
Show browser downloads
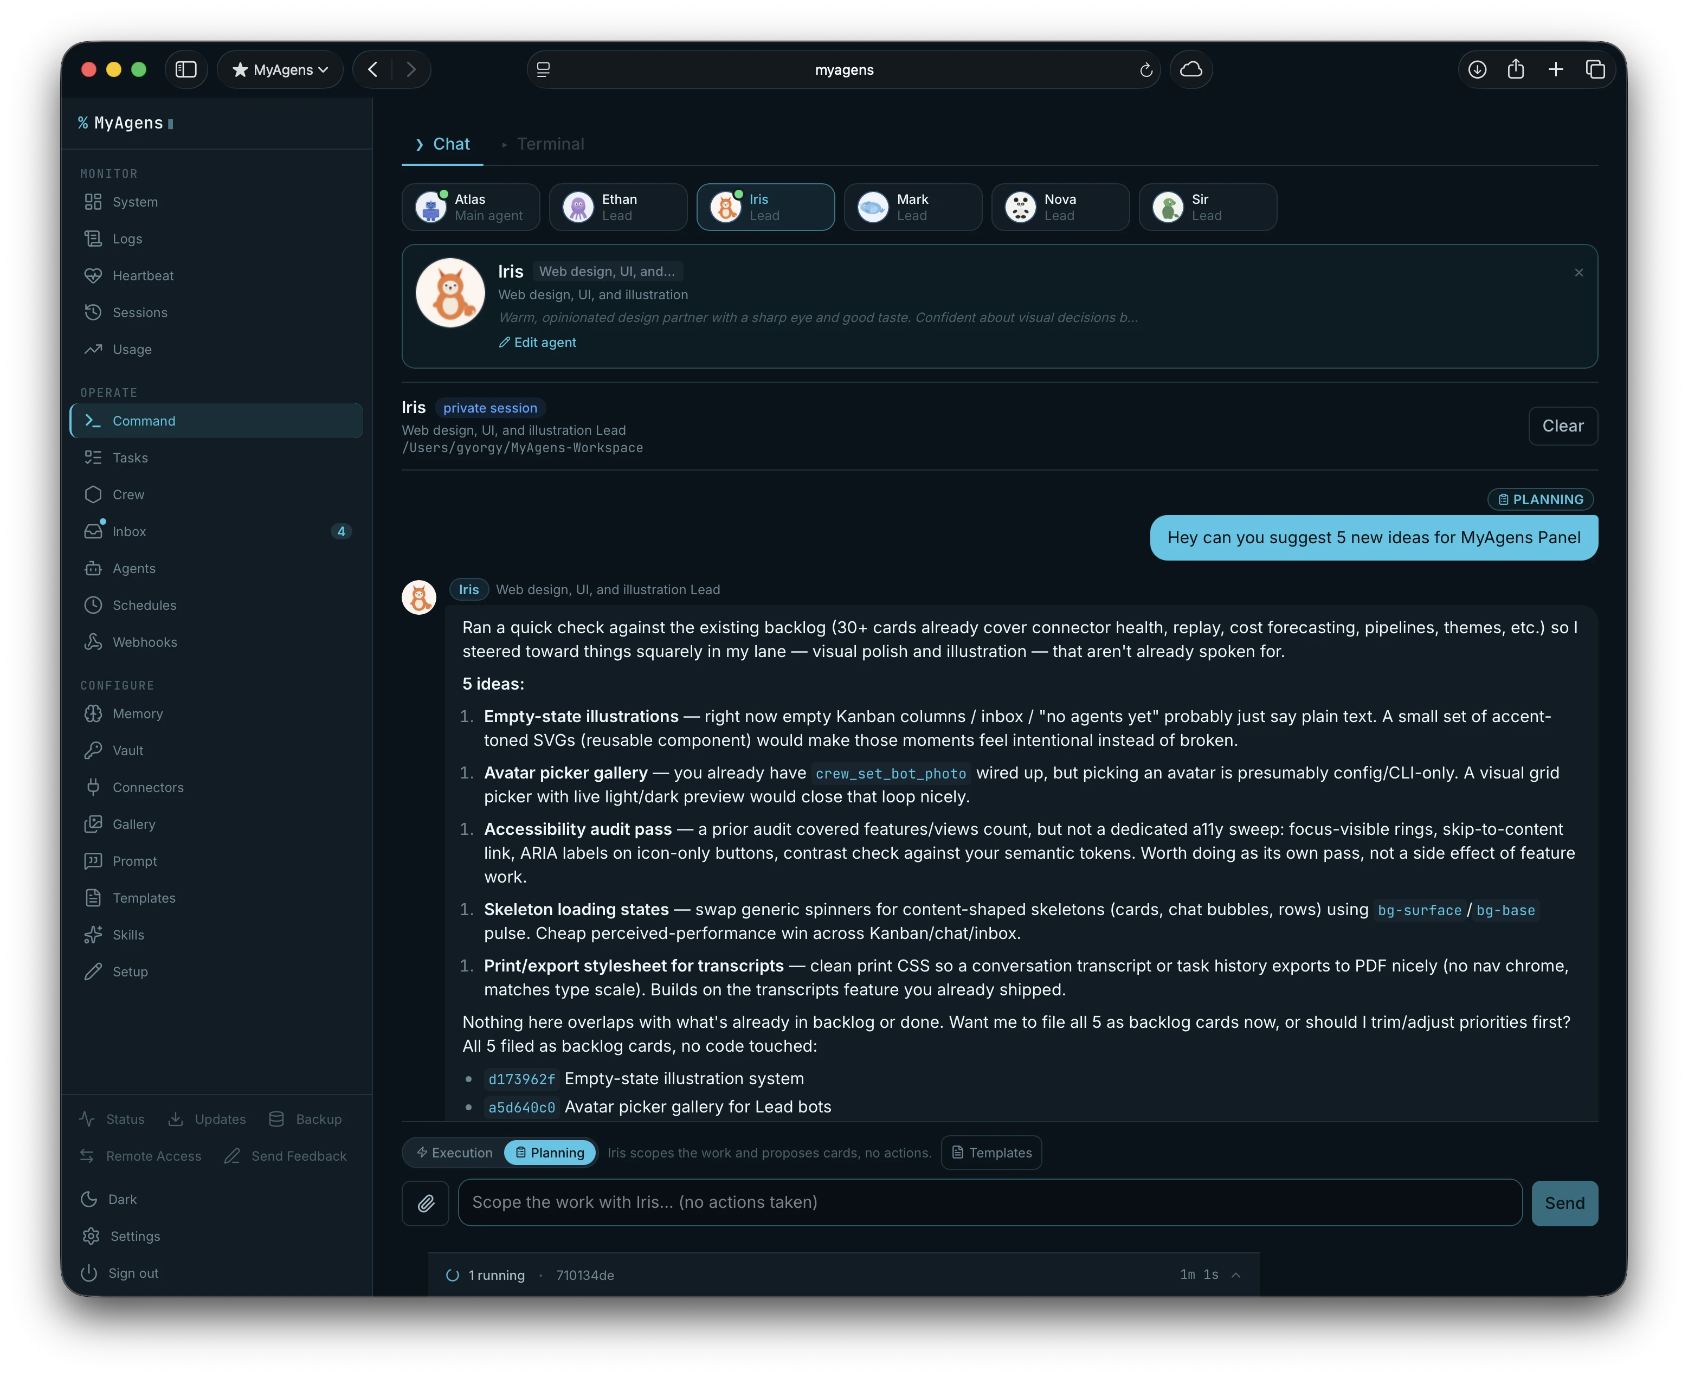[x=1477, y=70]
